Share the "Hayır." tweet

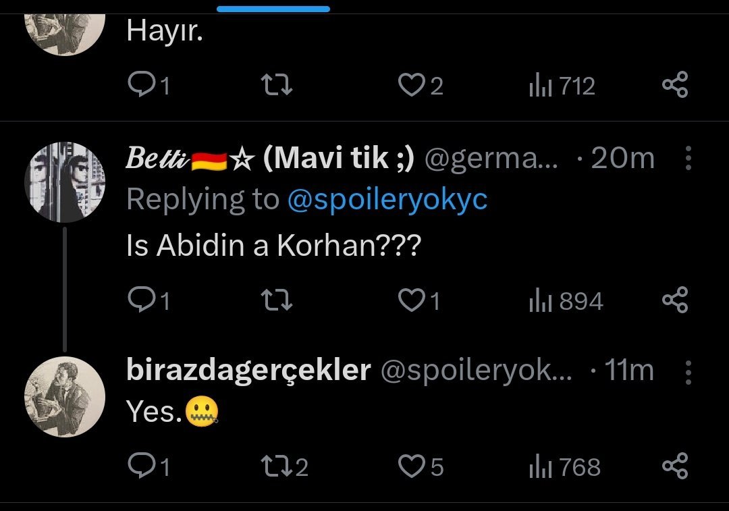(x=674, y=86)
